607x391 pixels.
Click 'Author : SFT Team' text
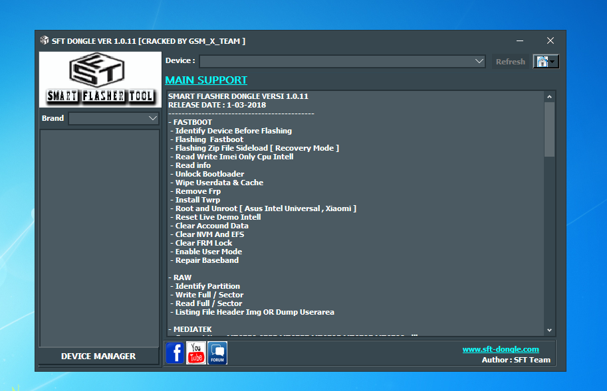click(516, 360)
